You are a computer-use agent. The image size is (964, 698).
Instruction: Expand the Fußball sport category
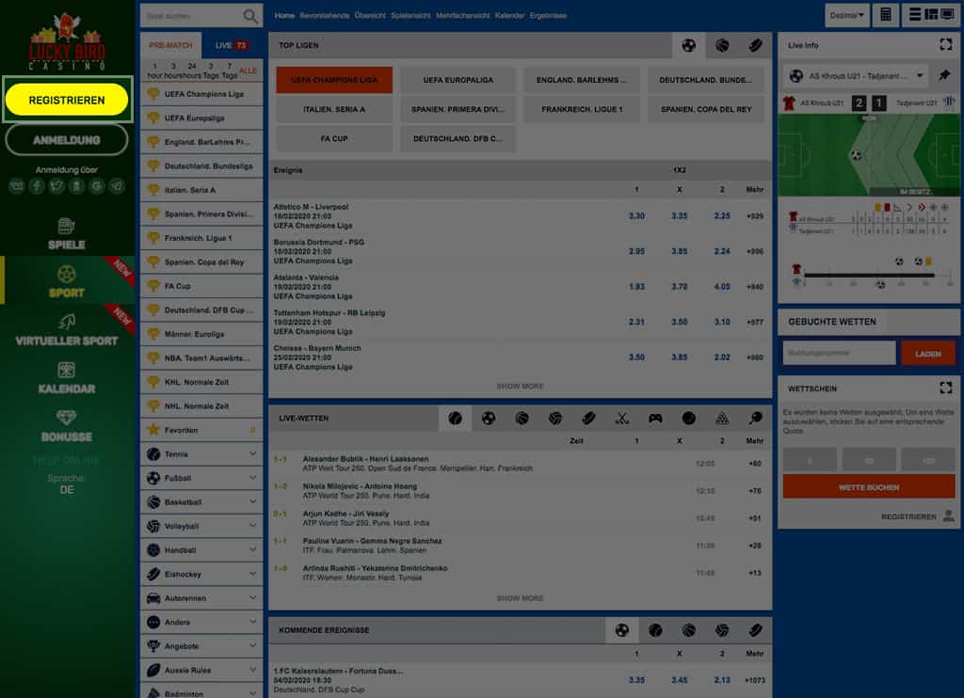coord(201,478)
